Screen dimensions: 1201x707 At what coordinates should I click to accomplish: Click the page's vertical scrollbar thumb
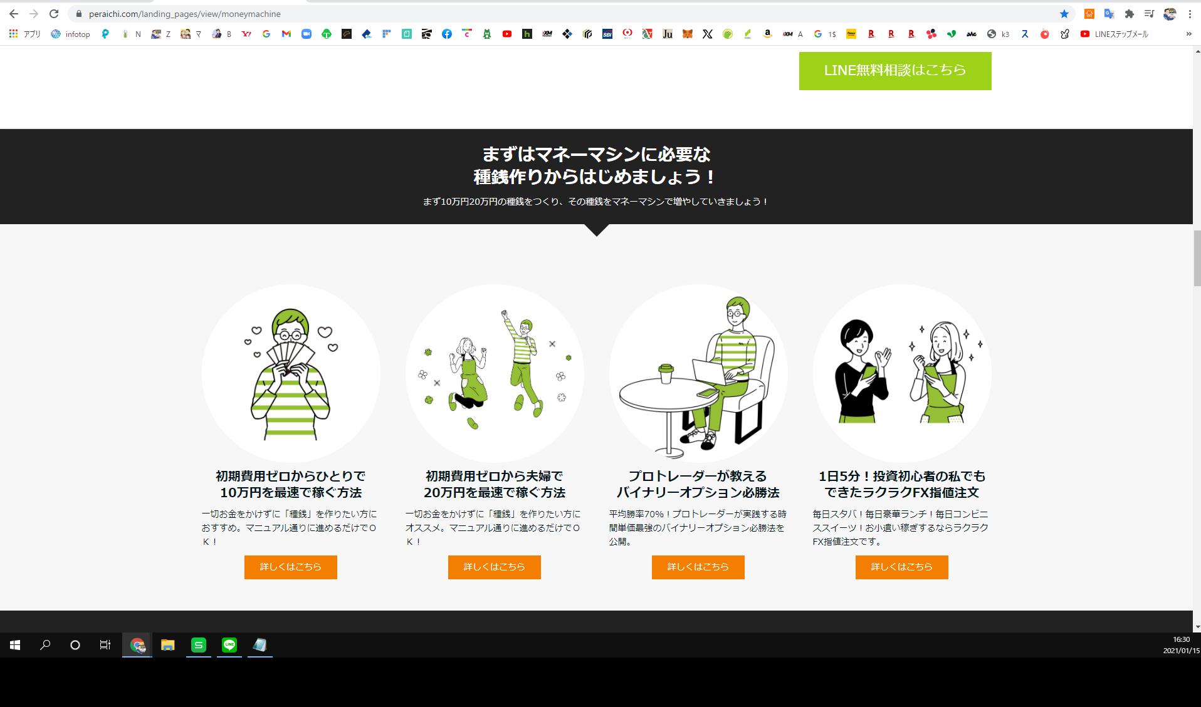(1197, 258)
